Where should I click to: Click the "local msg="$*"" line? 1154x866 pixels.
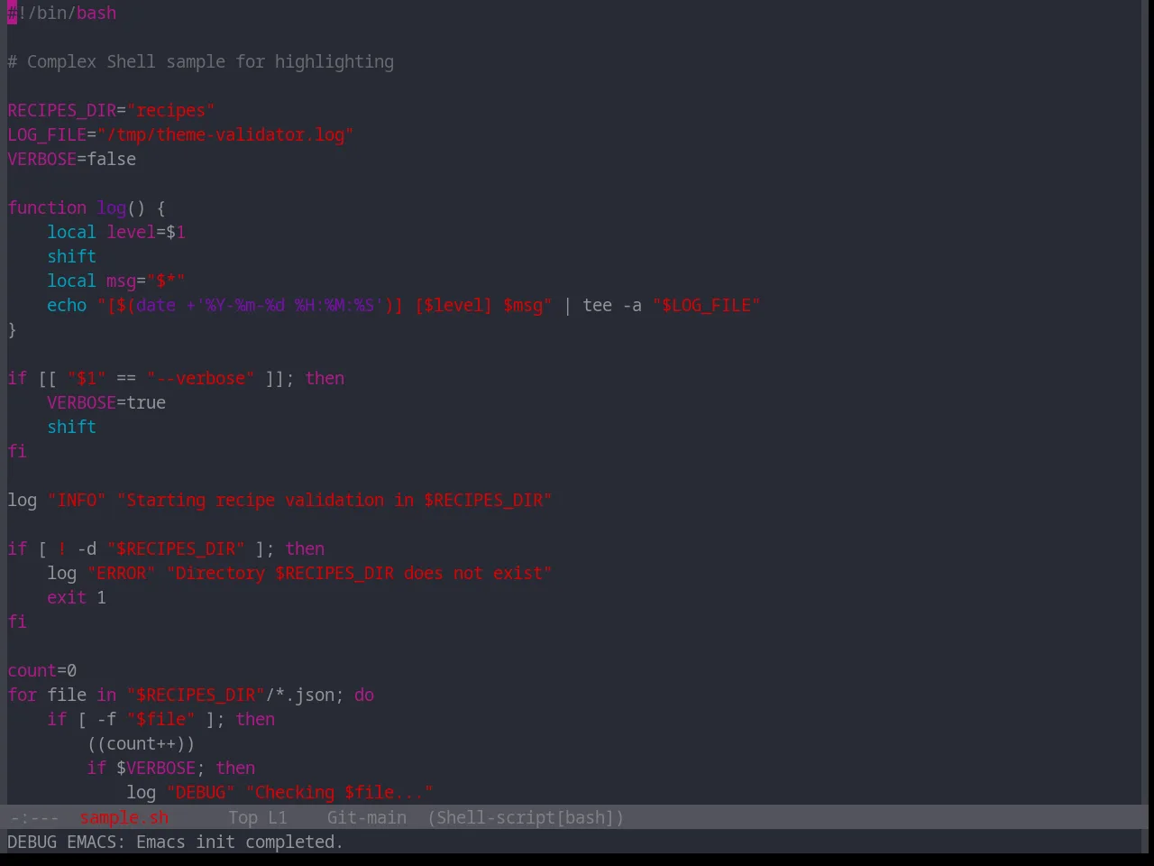coord(116,281)
